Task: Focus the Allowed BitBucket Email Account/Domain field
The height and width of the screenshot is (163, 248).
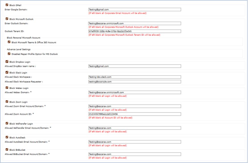Action: click(x=135, y=154)
